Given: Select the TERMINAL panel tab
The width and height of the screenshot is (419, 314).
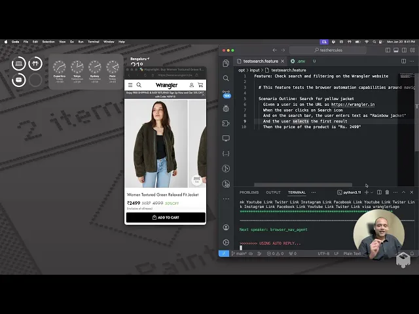Looking at the screenshot, I should click(x=297, y=192).
